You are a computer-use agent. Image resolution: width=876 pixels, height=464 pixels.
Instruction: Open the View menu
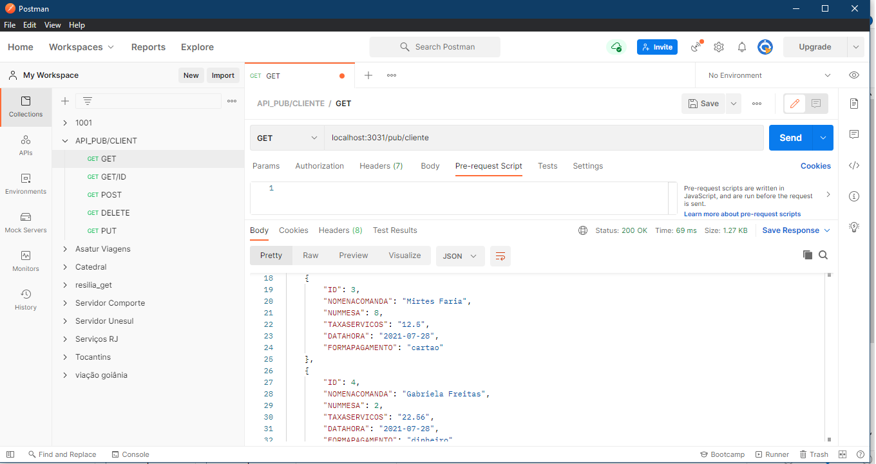tap(52, 24)
